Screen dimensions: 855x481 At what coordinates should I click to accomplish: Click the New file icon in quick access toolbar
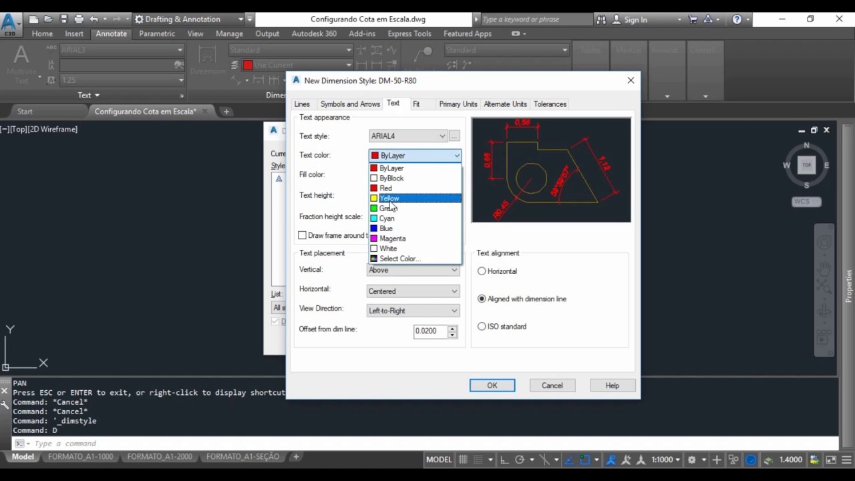(33, 19)
